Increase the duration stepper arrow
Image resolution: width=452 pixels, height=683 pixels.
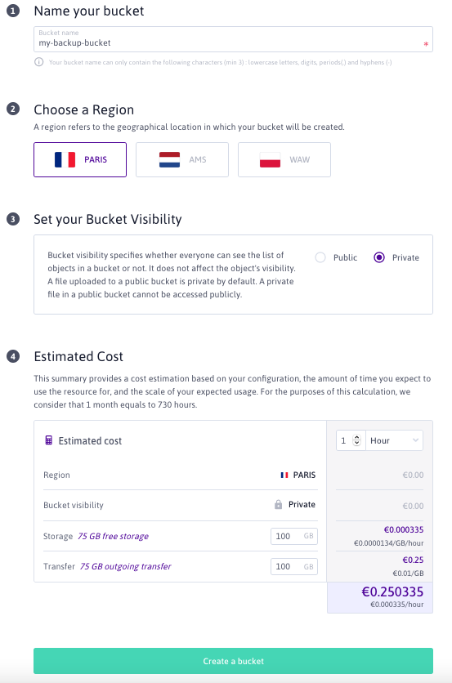(356, 437)
